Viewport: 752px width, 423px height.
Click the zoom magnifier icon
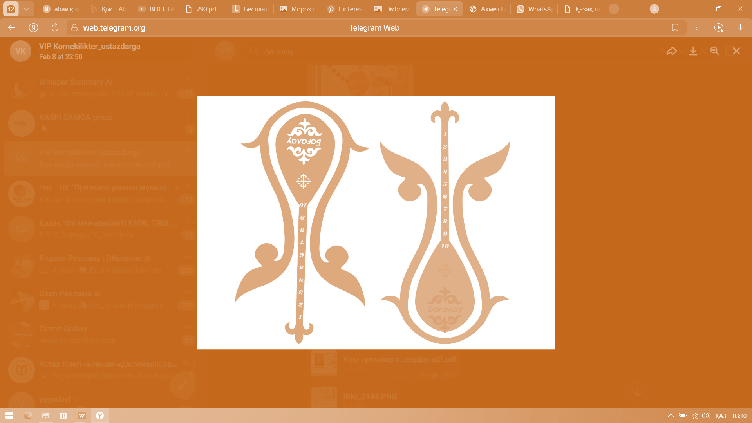714,51
